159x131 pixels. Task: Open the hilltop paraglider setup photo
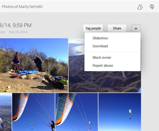[x=34, y=65]
